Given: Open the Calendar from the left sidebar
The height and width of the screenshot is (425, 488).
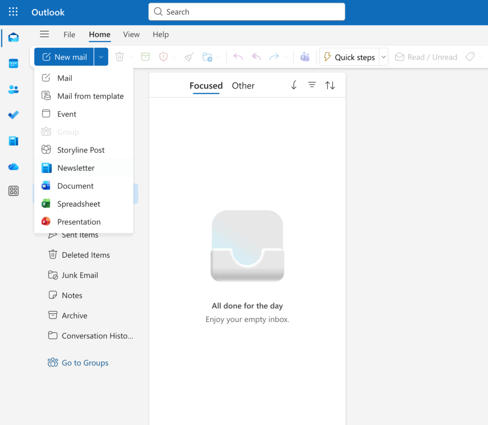Looking at the screenshot, I should [x=13, y=63].
